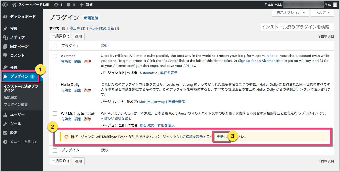Open user avatar in top right

coord(335,4)
